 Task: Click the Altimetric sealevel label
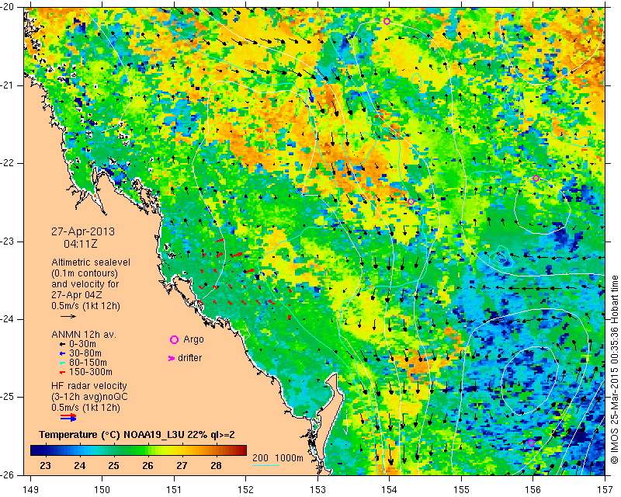coord(91,262)
